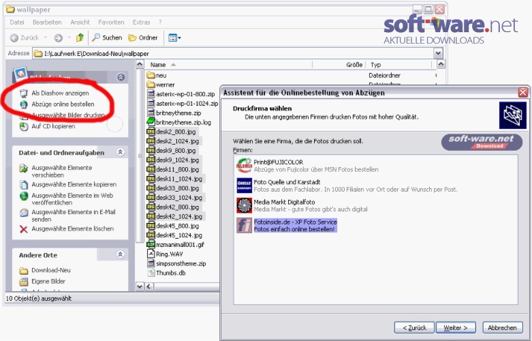This screenshot has height=341, width=532.
Task: Click e-mail envelope icon in task pane
Action: point(23,213)
